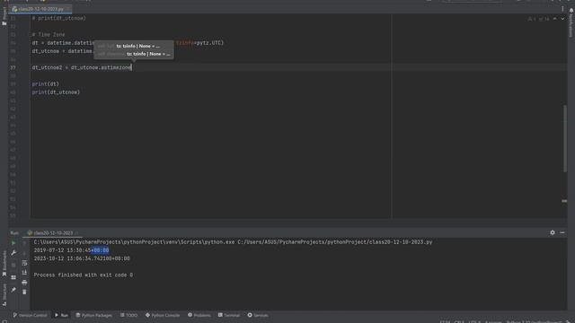Open the Problems tool window
Image resolution: width=575 pixels, height=323 pixels.
click(199, 315)
